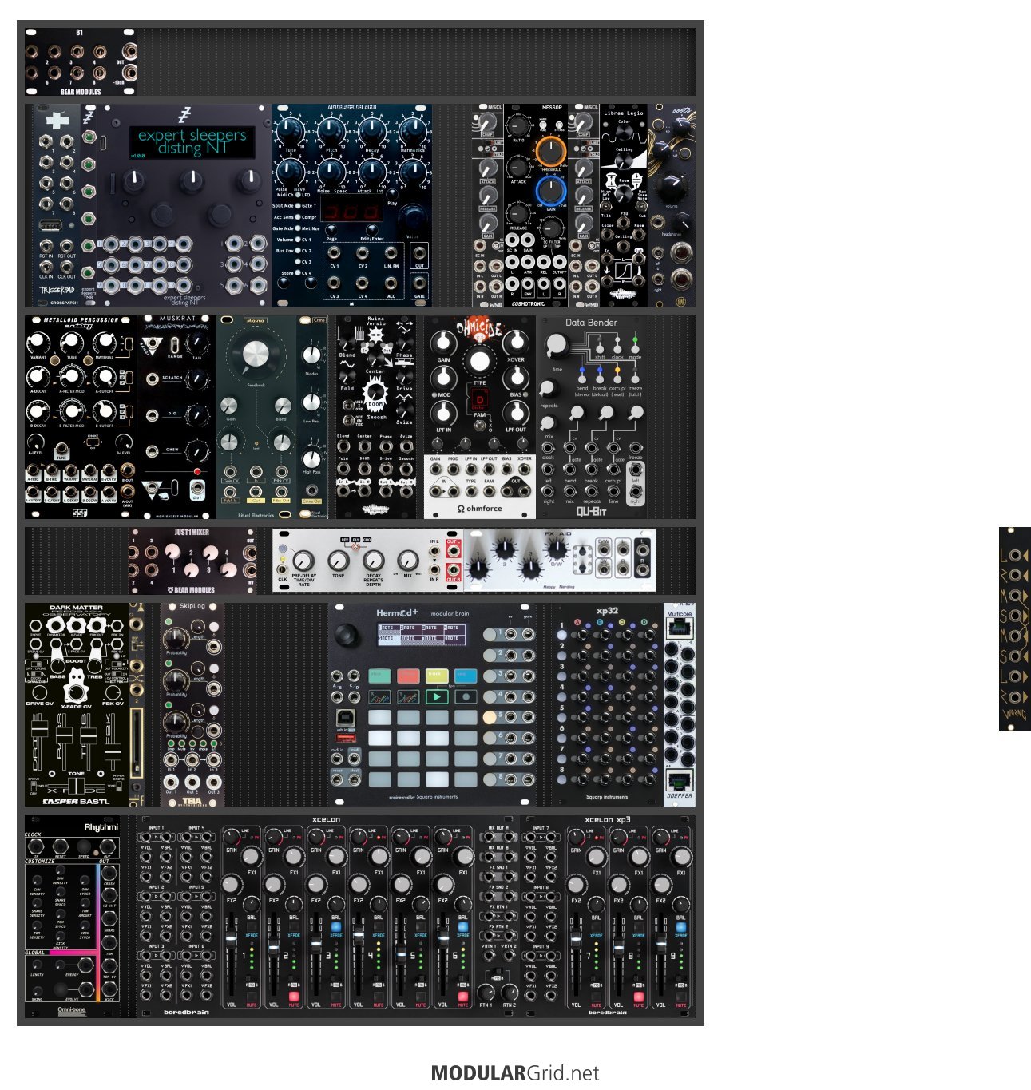
Task: Flip the FAM switch on Ohmicide
Action: pyautogui.click(x=479, y=426)
